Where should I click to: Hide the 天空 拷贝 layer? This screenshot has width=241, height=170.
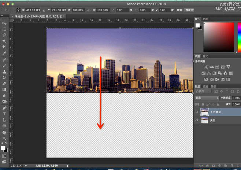pyautogui.click(x=197, y=112)
